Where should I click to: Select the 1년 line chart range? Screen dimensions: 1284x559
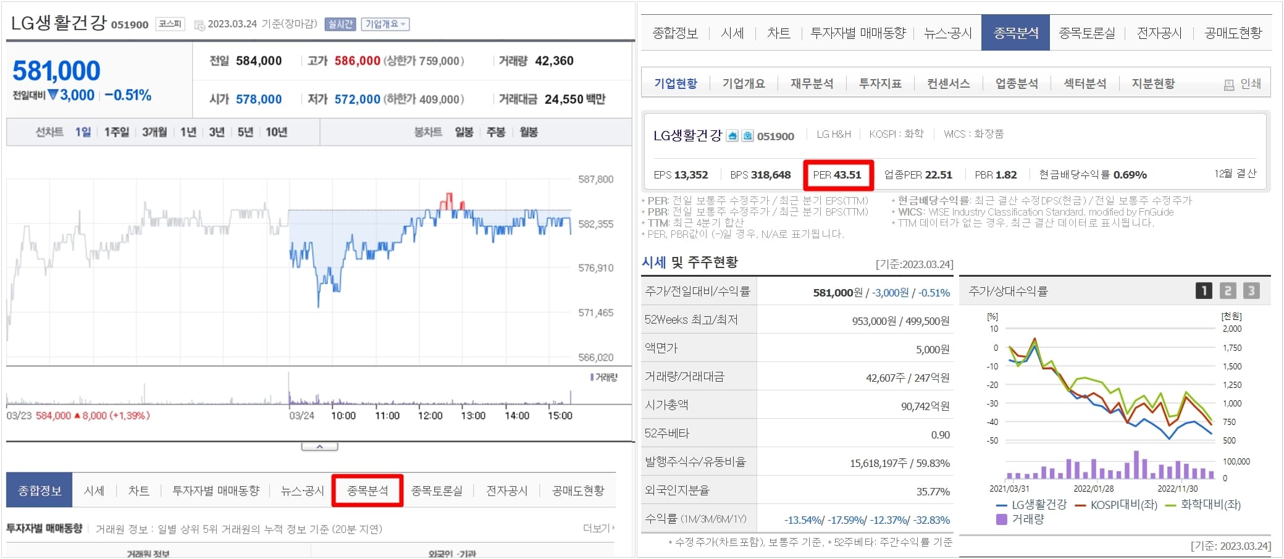[x=188, y=132]
